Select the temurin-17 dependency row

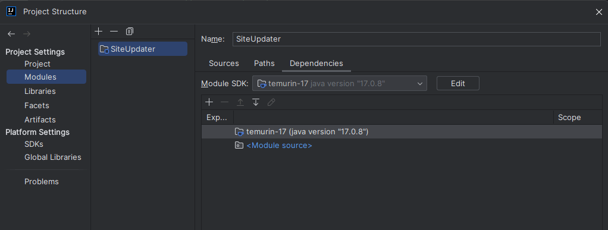click(x=402, y=132)
